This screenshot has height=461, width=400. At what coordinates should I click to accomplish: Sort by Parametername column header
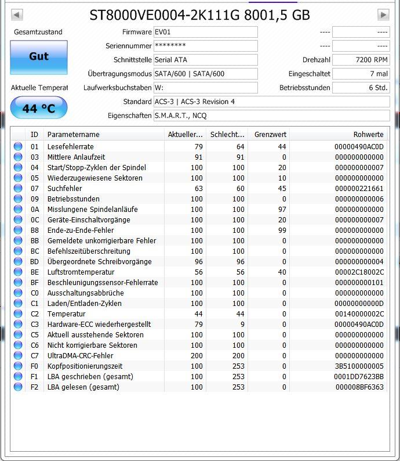tap(104, 134)
